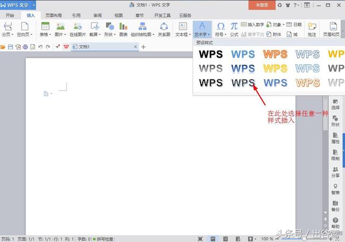Open the 表格 table insert tool
This screenshot has height=242, width=345.
pos(45,29)
